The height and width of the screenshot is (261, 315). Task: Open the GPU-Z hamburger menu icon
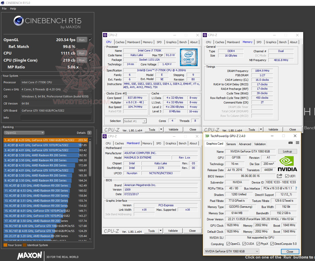tap(297, 143)
